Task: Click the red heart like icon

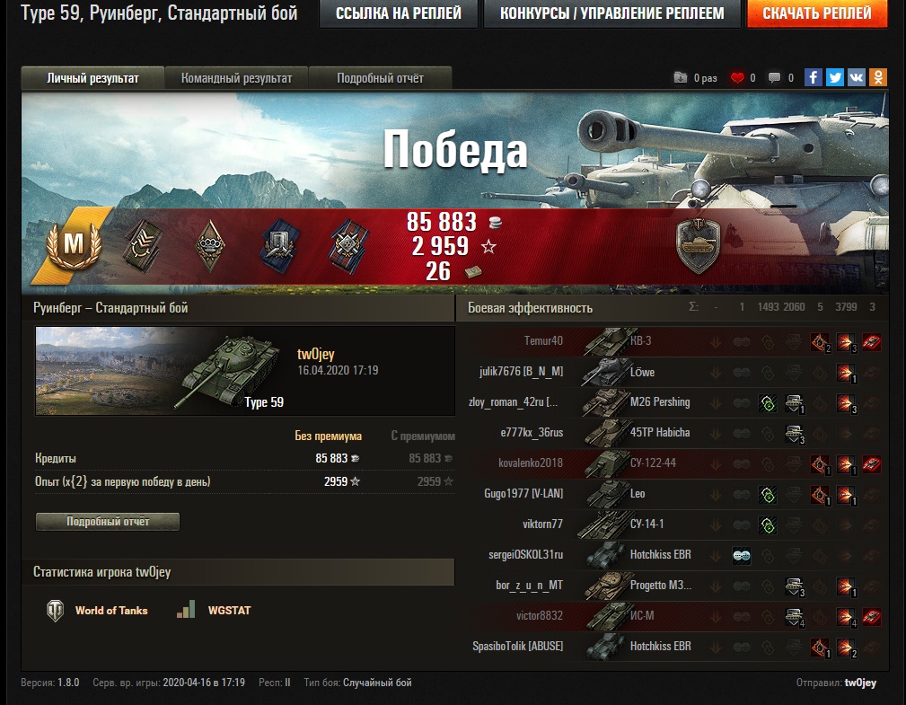Action: click(737, 77)
